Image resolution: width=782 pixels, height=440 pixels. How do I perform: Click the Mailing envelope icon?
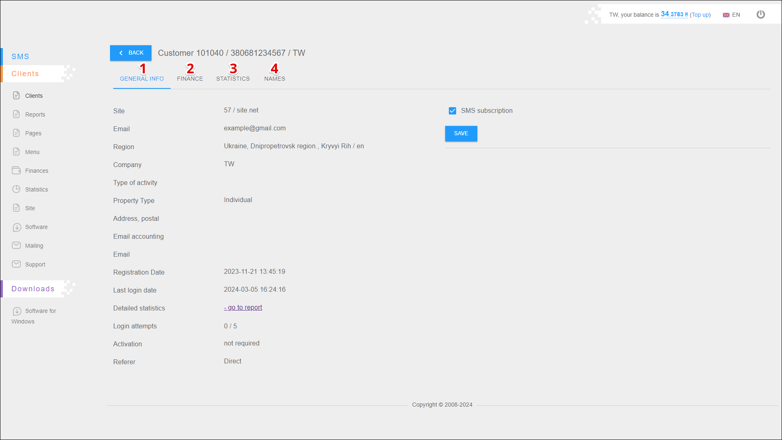[16, 245]
